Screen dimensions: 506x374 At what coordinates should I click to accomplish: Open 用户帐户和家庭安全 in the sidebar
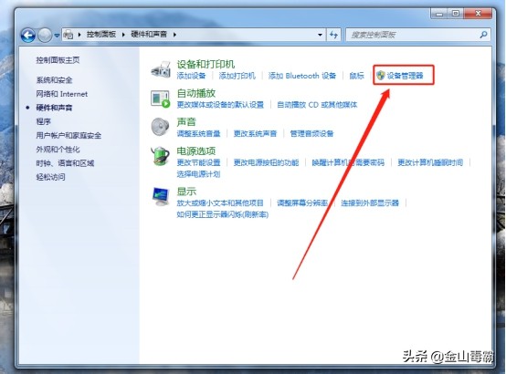coord(69,135)
